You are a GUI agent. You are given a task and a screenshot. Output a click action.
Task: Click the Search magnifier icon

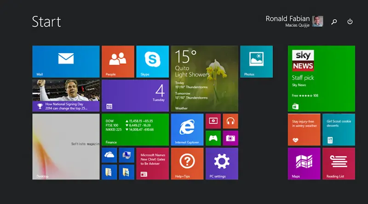334,22
